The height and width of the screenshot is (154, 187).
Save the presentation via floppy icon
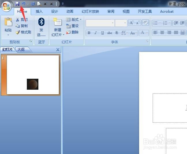click(x=17, y=4)
